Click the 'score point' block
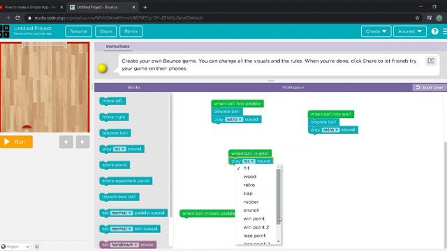 tap(115, 165)
